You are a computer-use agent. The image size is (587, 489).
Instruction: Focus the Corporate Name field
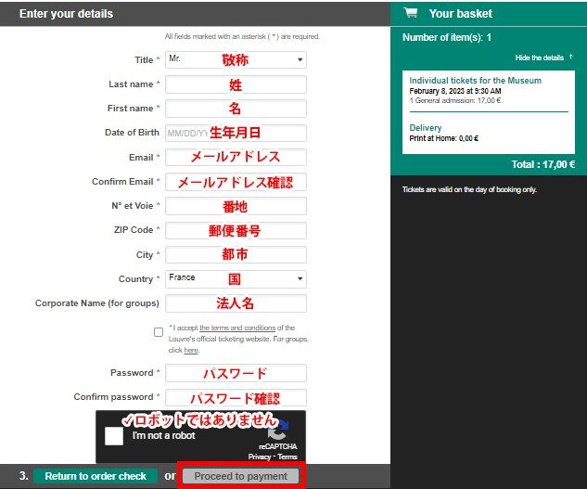click(236, 303)
